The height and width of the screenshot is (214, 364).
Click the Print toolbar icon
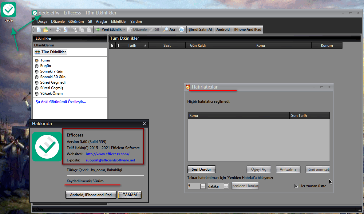[58, 30]
